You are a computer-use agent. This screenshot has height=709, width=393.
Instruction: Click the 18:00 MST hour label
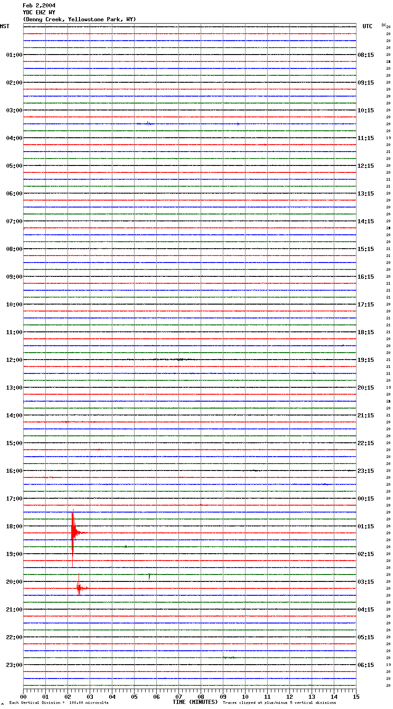14,526
